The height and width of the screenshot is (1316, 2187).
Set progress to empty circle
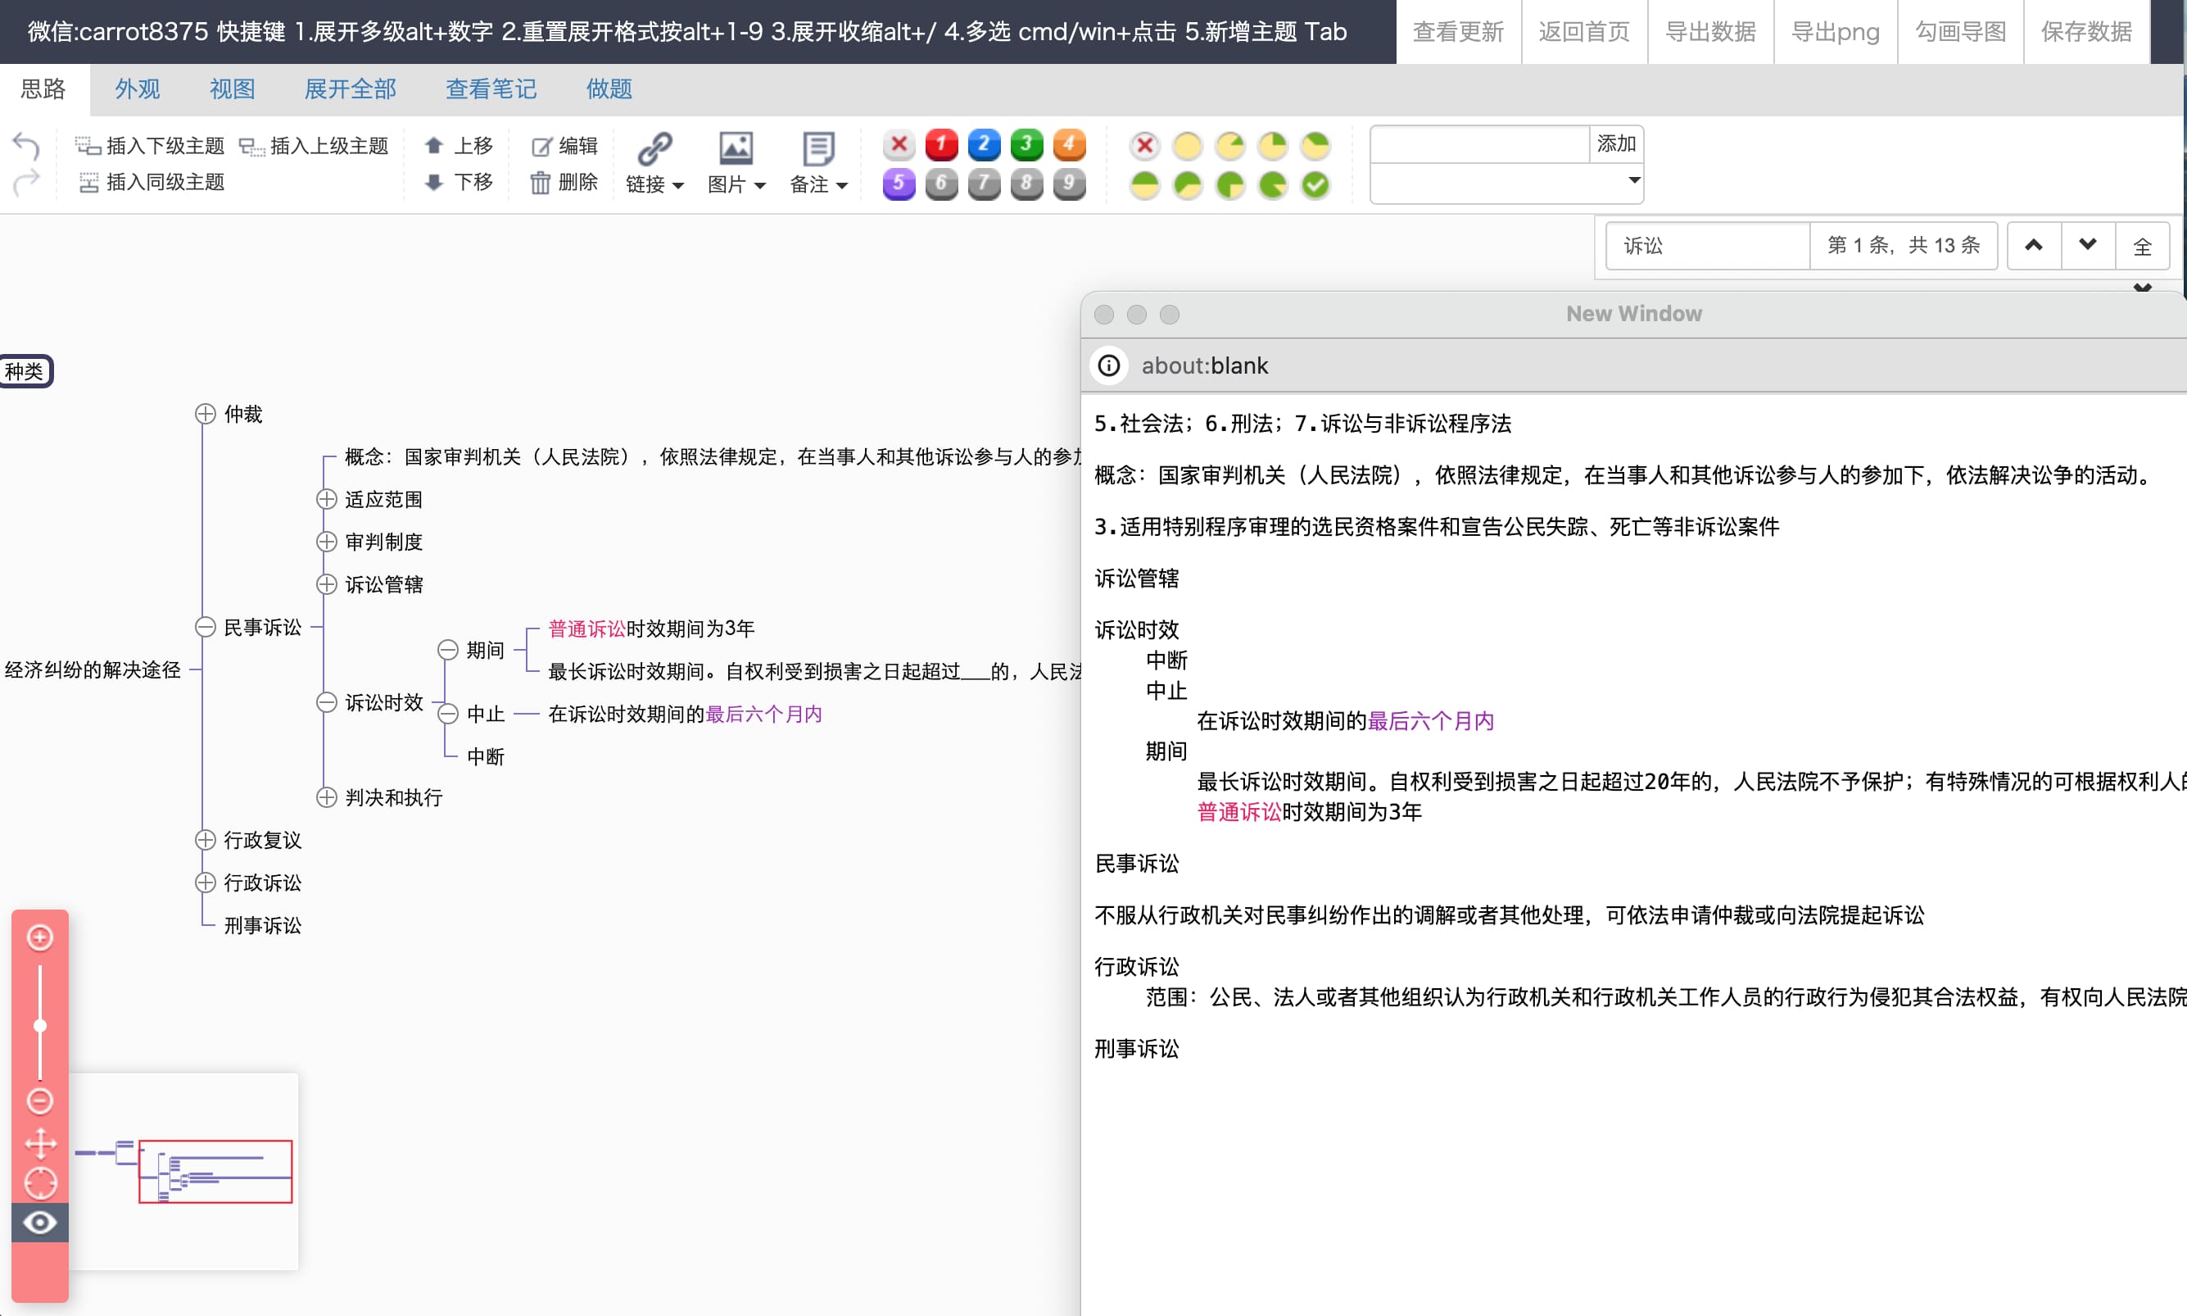[1188, 145]
